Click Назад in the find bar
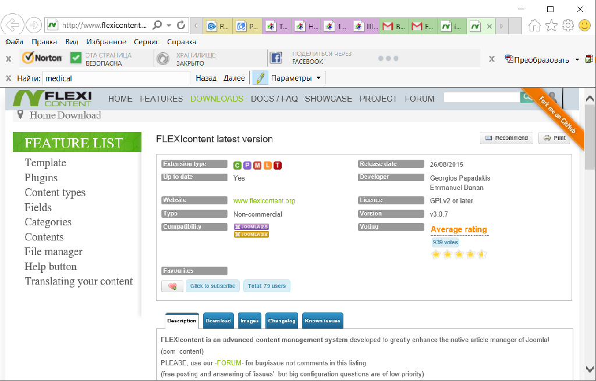Viewport: 596px width, 381px height. point(206,78)
